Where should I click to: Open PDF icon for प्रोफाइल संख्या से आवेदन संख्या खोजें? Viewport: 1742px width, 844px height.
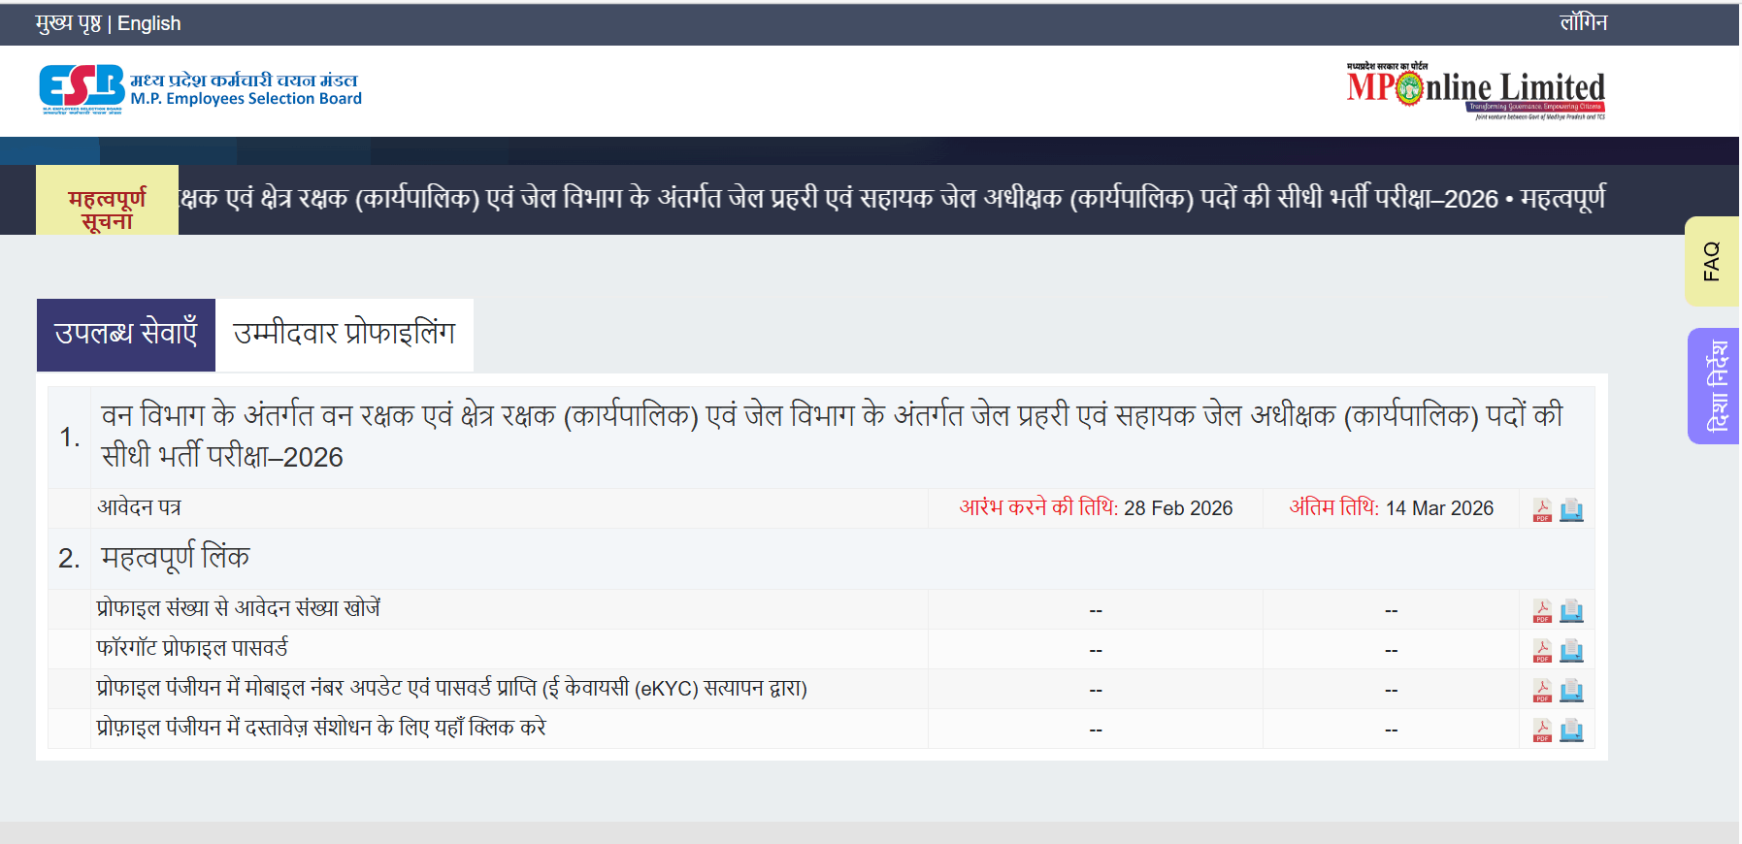tap(1542, 610)
